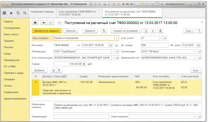Open document structure icon after Создать на основании

(x=146, y=31)
